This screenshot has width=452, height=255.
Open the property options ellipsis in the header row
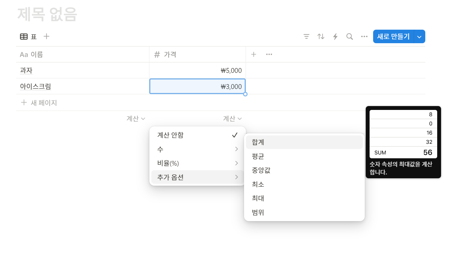[269, 54]
